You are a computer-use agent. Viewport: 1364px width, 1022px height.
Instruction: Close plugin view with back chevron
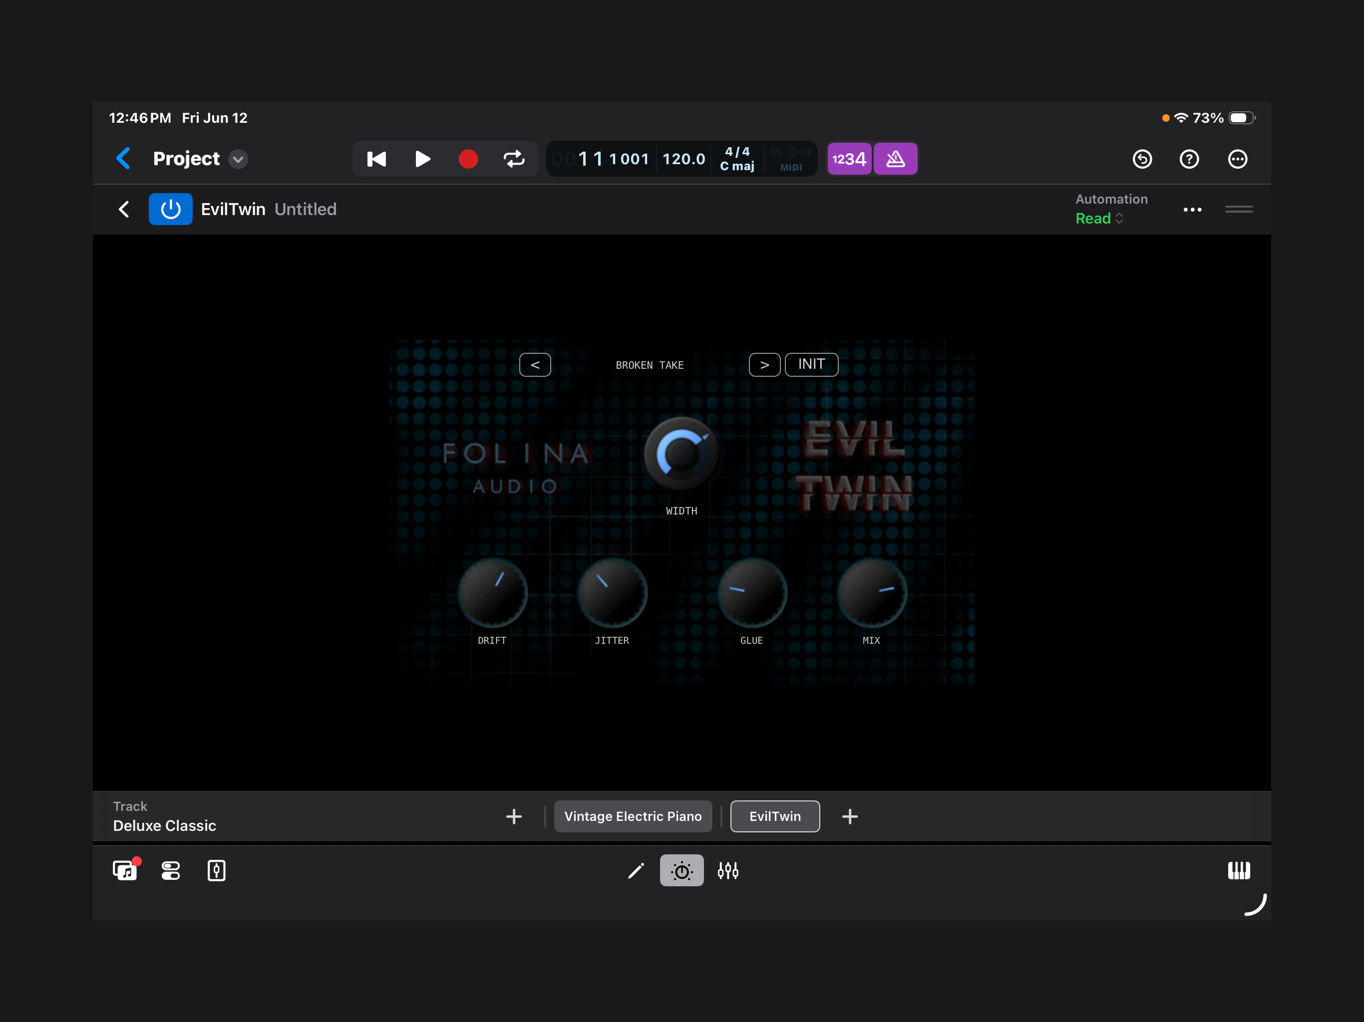tap(124, 210)
